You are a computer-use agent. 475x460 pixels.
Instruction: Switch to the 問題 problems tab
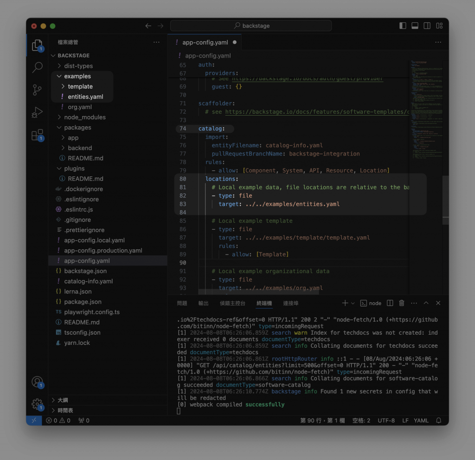pos(182,303)
